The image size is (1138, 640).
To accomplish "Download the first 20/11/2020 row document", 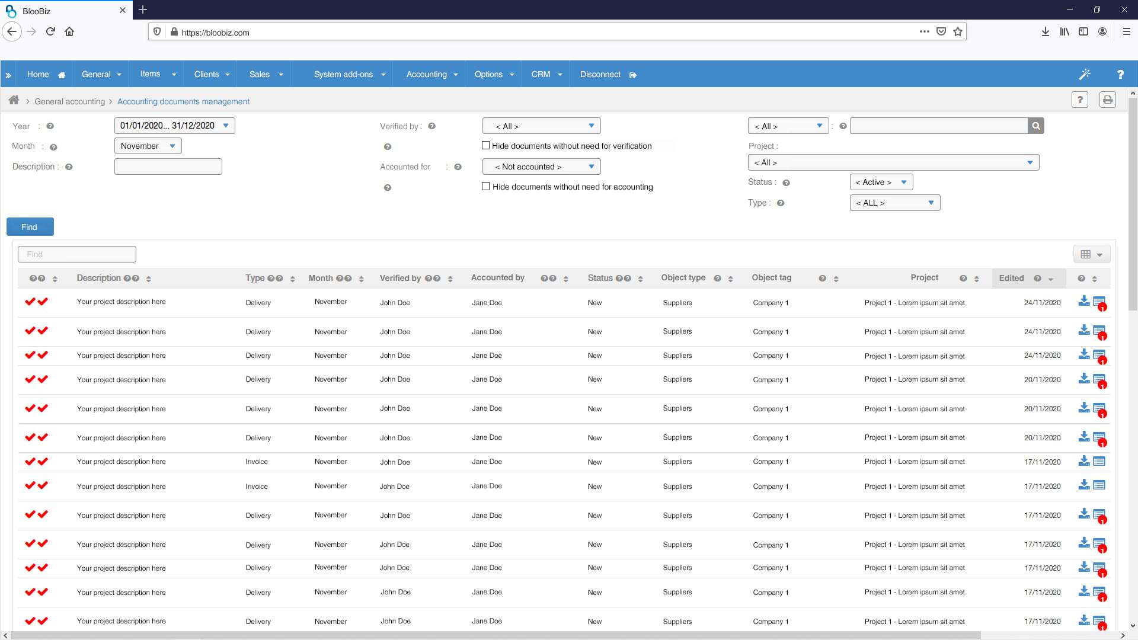I will coord(1084,378).
